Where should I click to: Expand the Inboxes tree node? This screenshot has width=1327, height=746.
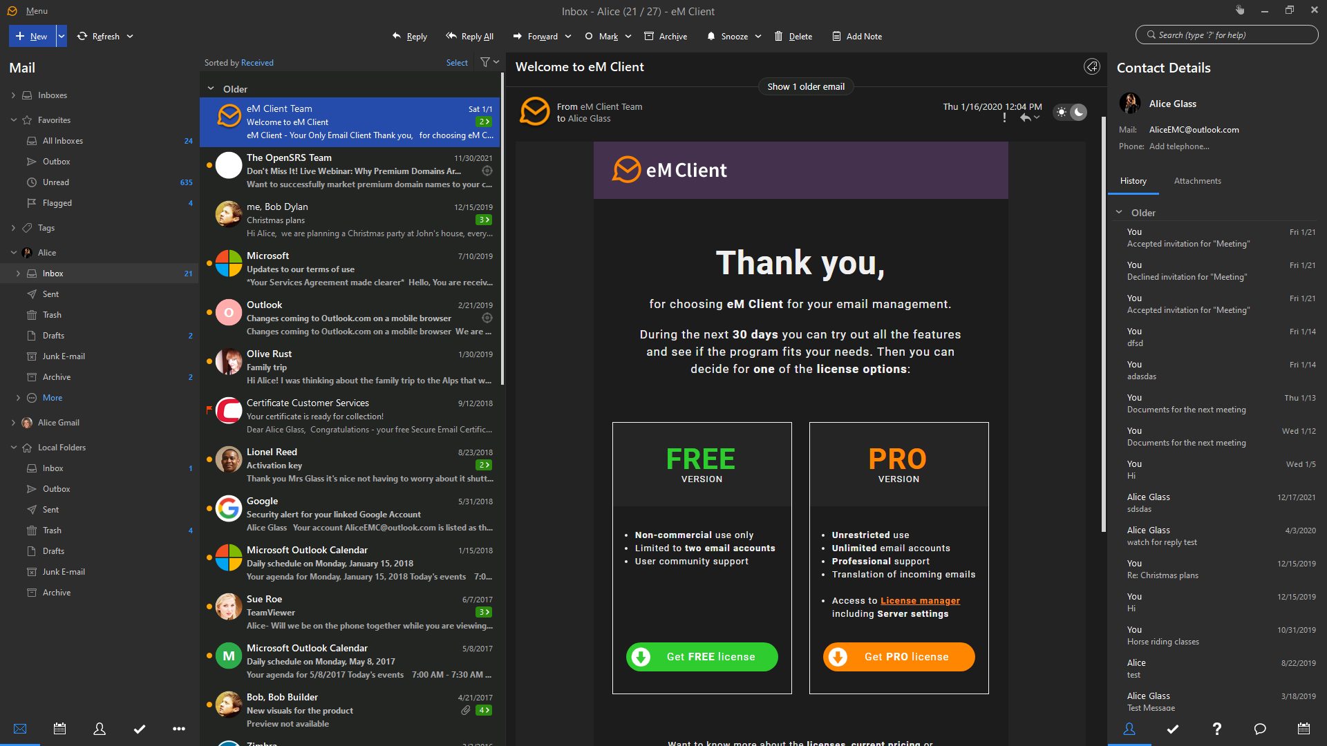point(13,95)
